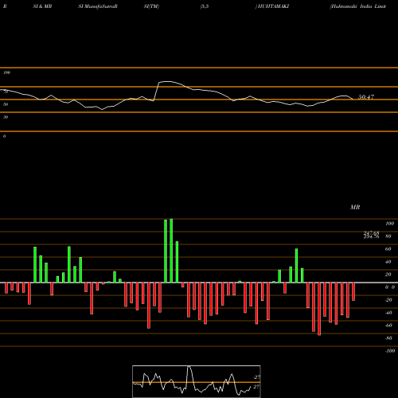This screenshot has width=398, height=398.
Task: Click the (5,5 parameter text in header
Action: pyautogui.click(x=205, y=6)
